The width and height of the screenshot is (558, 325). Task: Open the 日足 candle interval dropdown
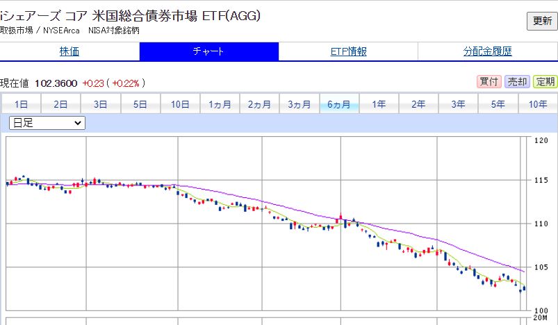point(47,123)
